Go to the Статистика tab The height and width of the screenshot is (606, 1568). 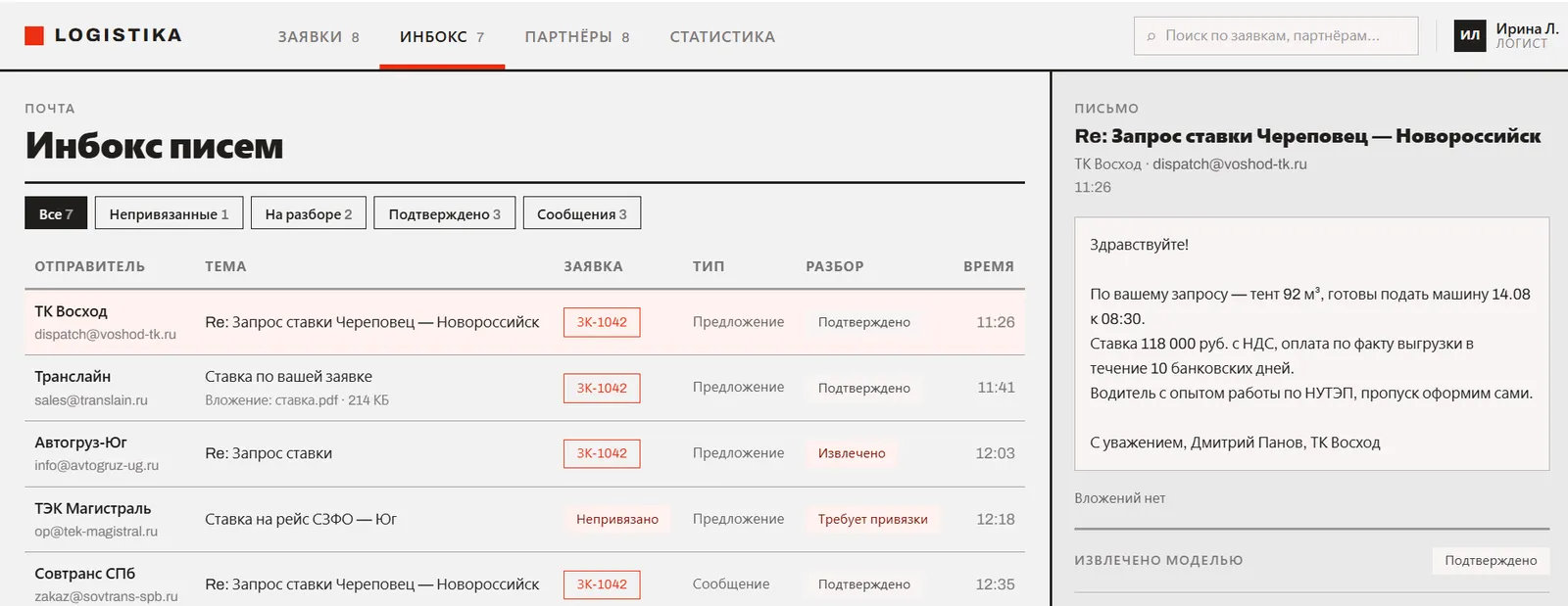point(722,36)
